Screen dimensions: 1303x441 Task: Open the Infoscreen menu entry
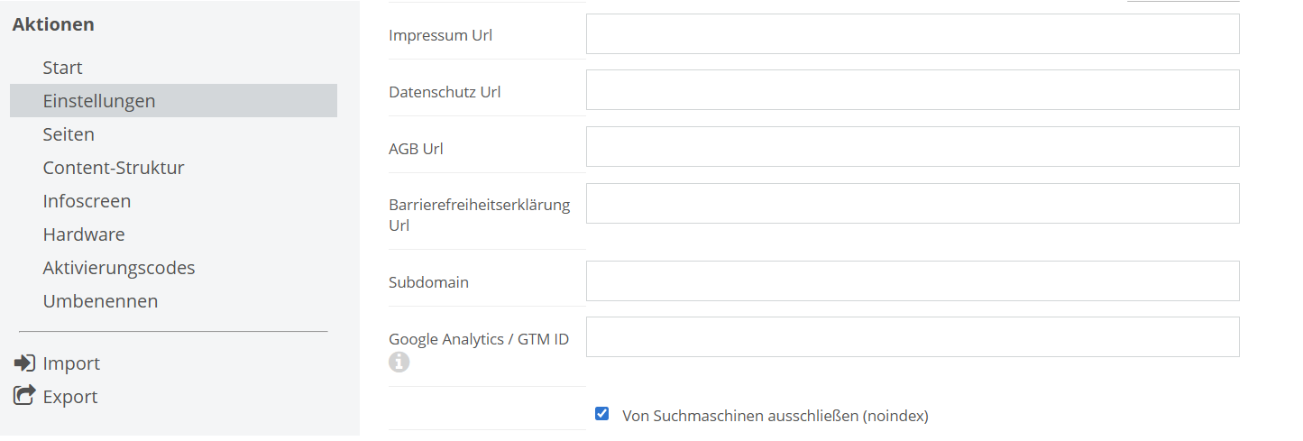(x=87, y=201)
